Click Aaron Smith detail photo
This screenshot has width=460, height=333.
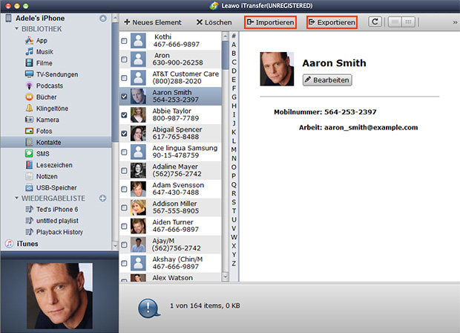pyautogui.click(x=277, y=69)
